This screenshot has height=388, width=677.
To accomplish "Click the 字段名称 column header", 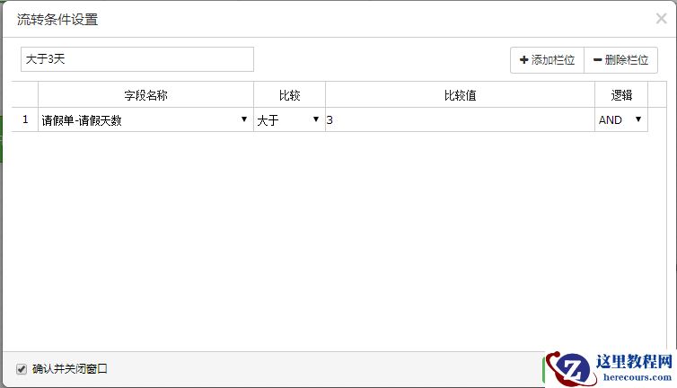I will click(x=145, y=95).
